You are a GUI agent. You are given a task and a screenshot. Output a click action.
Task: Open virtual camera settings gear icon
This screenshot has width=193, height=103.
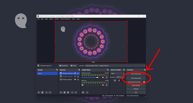click(x=144, y=82)
